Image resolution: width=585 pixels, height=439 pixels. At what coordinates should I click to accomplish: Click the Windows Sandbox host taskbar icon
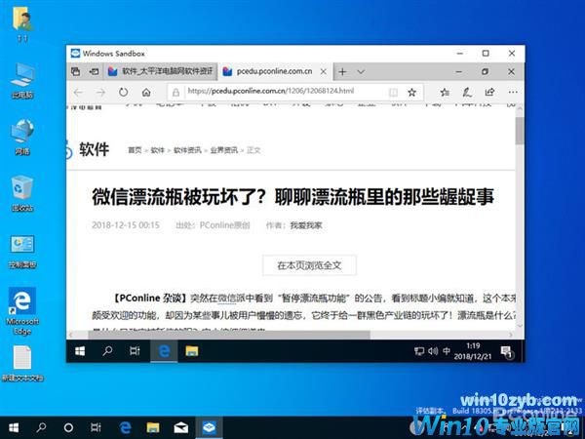pos(209,428)
